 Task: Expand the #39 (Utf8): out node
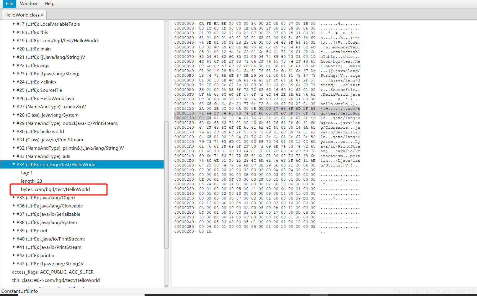[x=14, y=230]
